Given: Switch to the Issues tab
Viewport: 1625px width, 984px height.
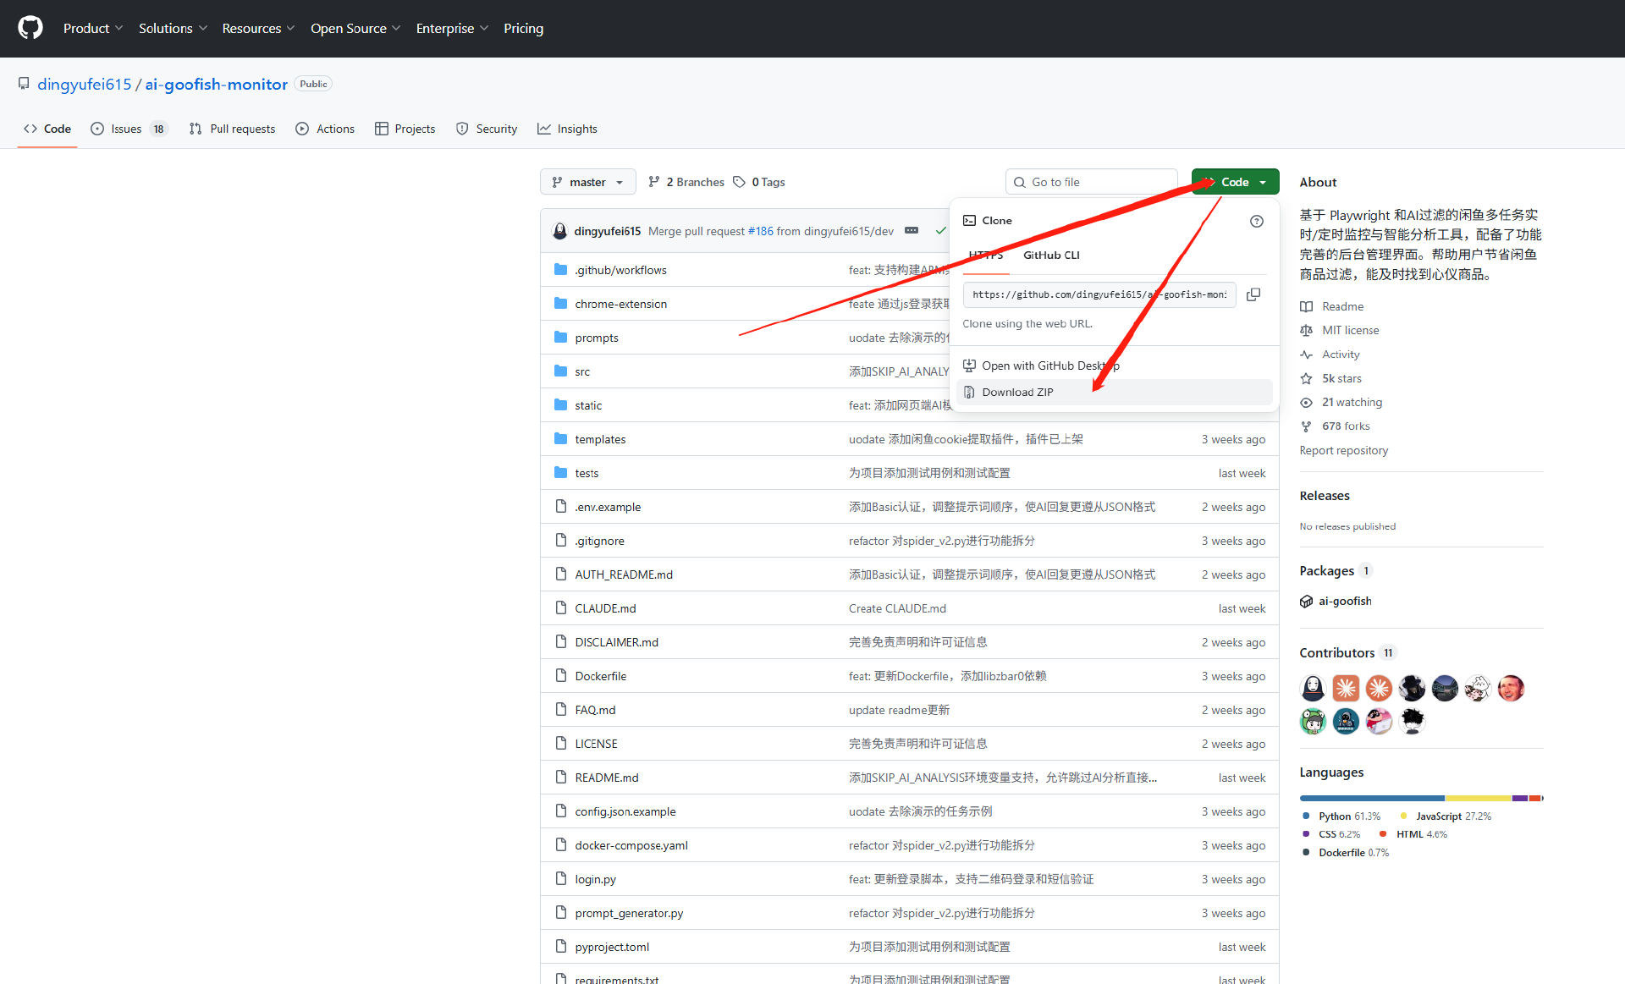Looking at the screenshot, I should (x=129, y=129).
